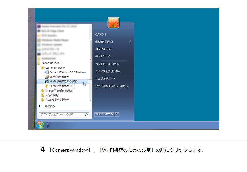
Task: Open the CameraWindow DC 8 folder
Action: tap(62, 86)
